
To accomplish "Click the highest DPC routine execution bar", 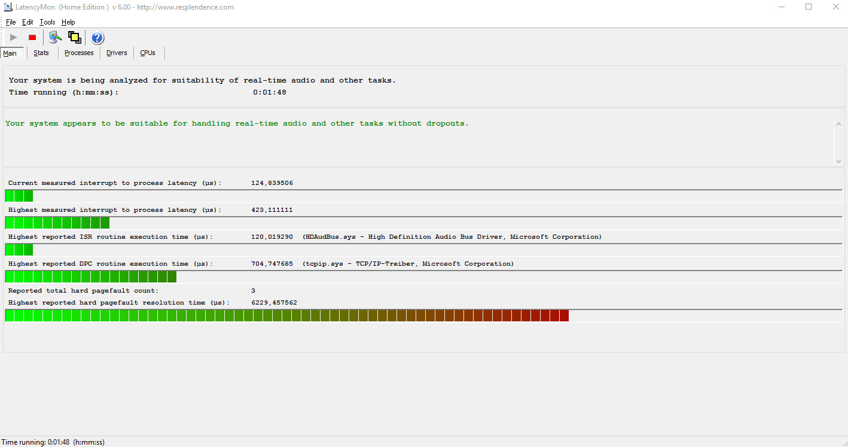I will tap(423, 276).
